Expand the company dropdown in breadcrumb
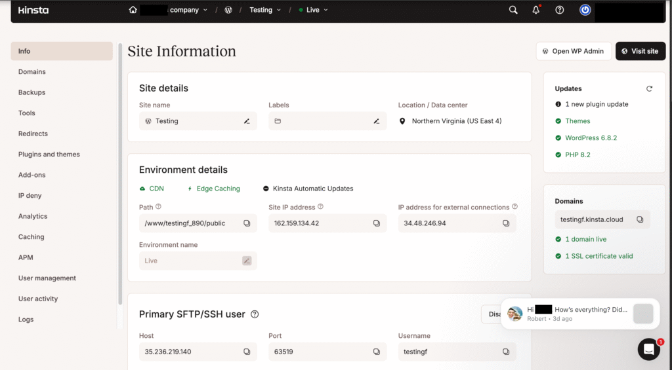This screenshot has height=370, width=672. tap(205, 10)
